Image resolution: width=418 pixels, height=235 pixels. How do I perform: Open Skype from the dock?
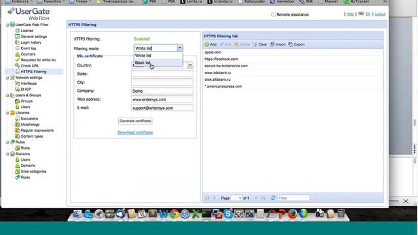228,213
